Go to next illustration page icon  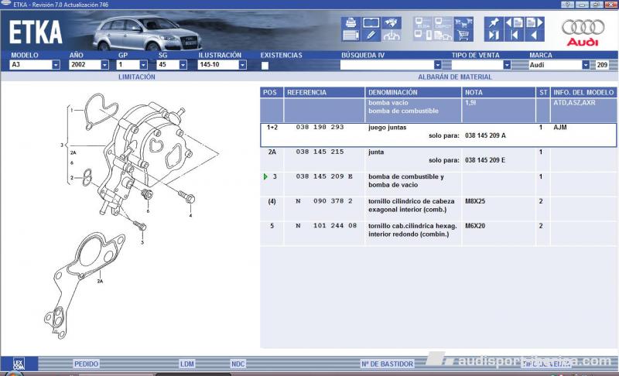(535, 22)
